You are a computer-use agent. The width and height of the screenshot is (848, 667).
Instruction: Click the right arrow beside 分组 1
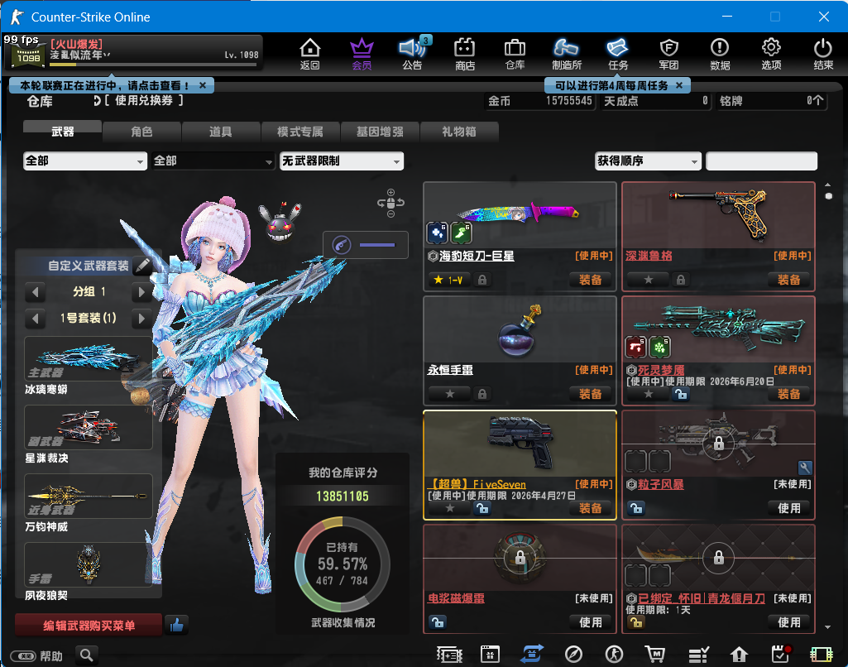tap(141, 292)
